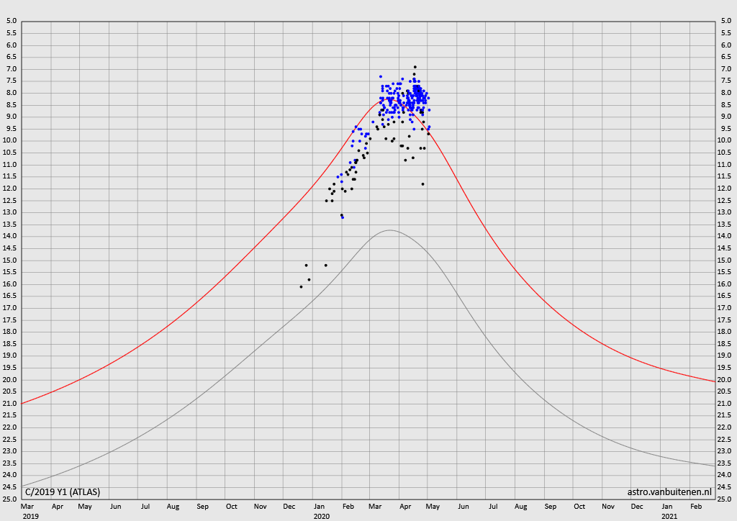The height and width of the screenshot is (521, 737).
Task: Click the 2020 year label on the x-axis
Action: pos(321,516)
